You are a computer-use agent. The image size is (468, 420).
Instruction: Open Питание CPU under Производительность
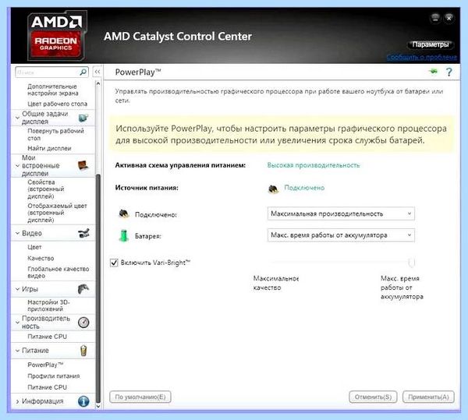coord(47,337)
